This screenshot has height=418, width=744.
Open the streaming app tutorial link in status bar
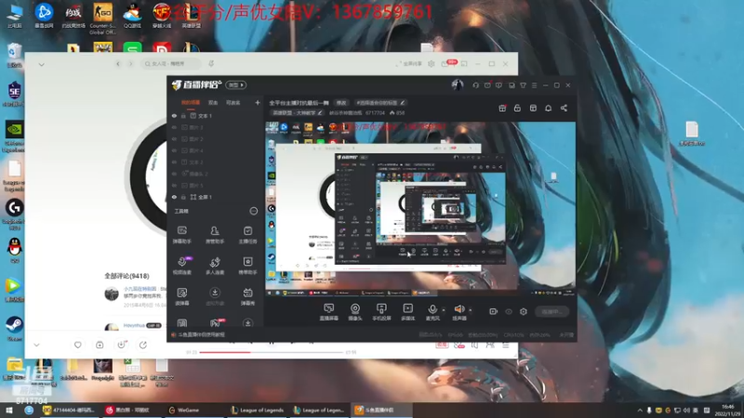coord(201,334)
